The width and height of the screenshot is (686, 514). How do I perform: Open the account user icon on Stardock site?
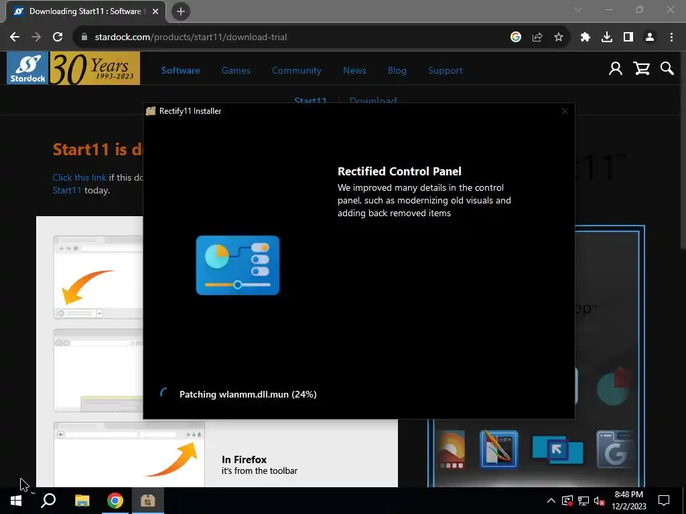tap(616, 69)
